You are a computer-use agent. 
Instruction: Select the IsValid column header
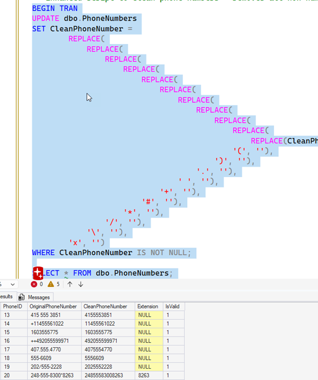173,307
